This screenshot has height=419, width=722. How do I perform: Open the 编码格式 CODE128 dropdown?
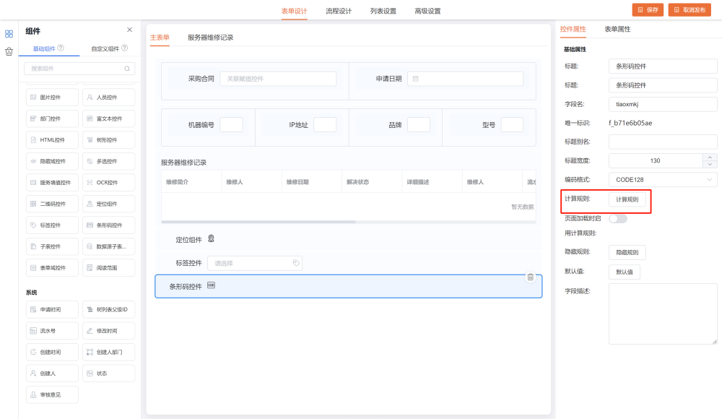pos(663,179)
